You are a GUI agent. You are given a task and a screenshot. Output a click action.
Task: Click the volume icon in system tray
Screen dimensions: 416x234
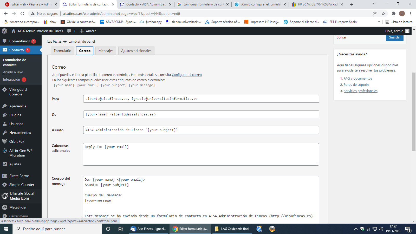pos(381,229)
